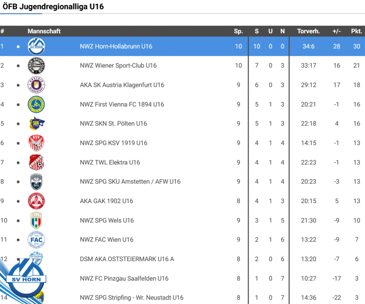Image resolution: width=365 pixels, height=304 pixels.
Task: Click the KSV 1919 red crest
Action: (36, 143)
